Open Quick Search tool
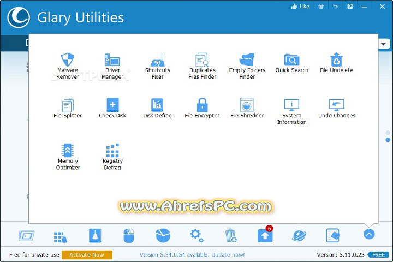The width and height of the screenshot is (393, 262). [291, 63]
